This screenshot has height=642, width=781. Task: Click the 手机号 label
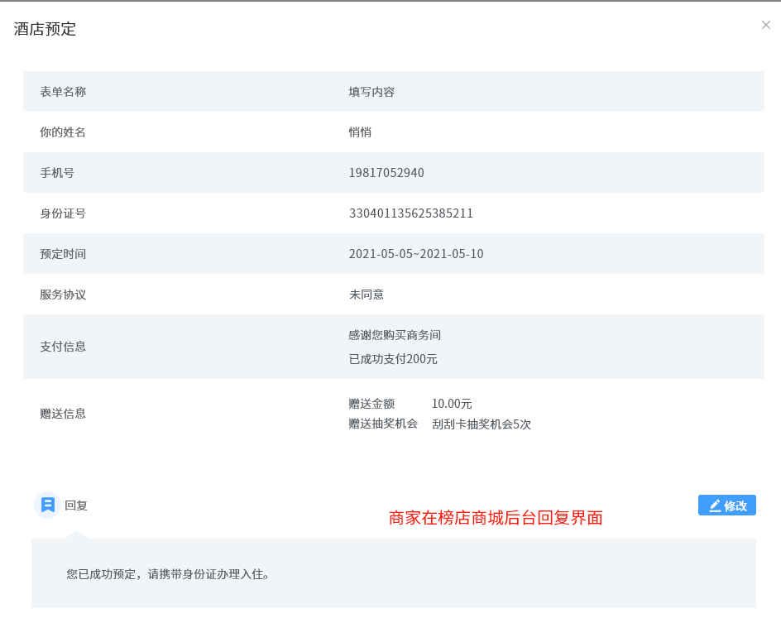[57, 173]
